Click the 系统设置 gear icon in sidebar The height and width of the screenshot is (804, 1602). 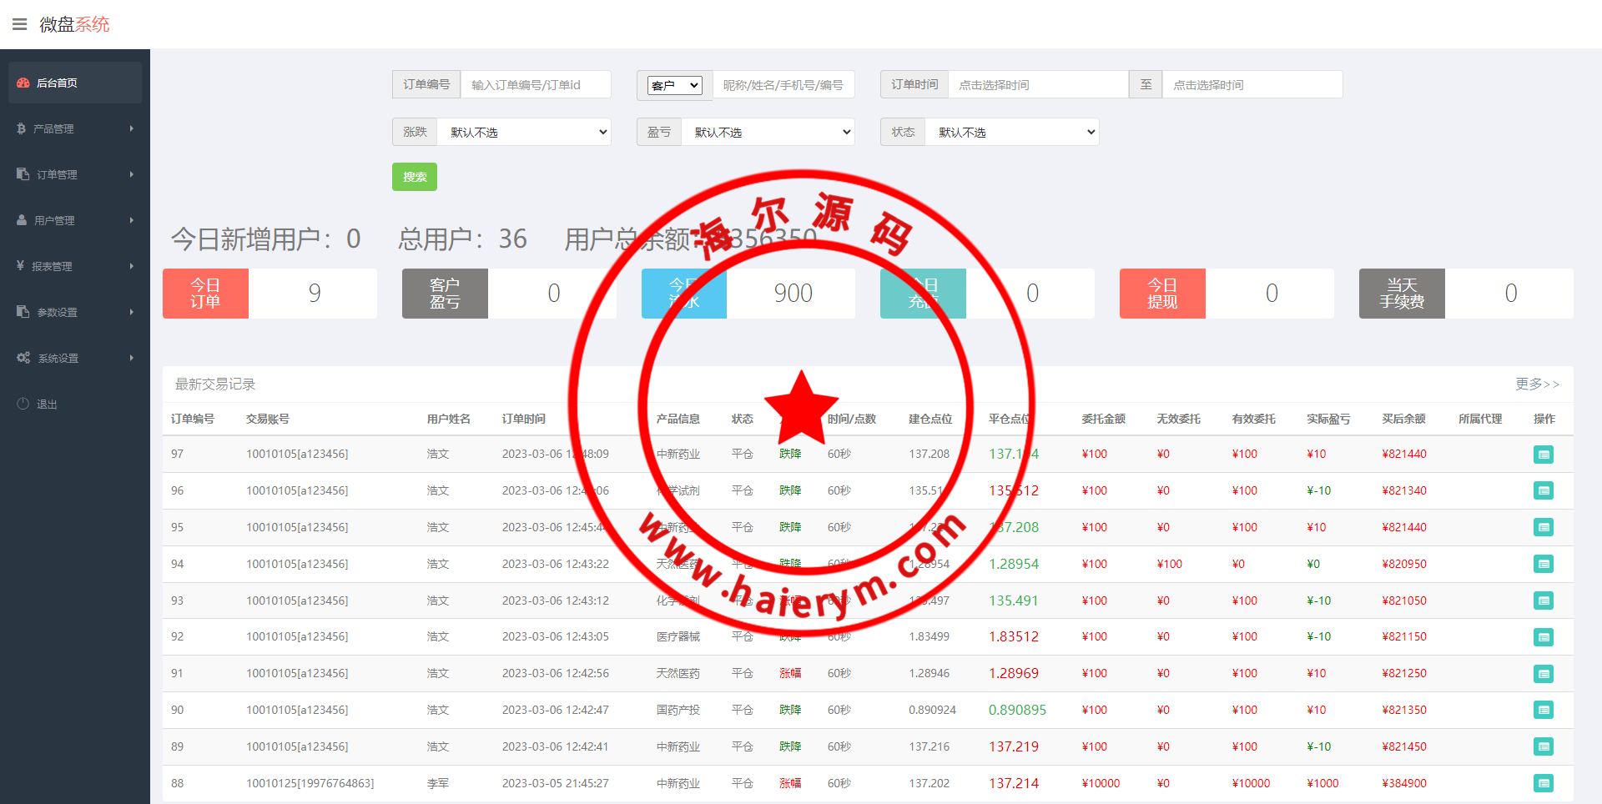coord(23,358)
